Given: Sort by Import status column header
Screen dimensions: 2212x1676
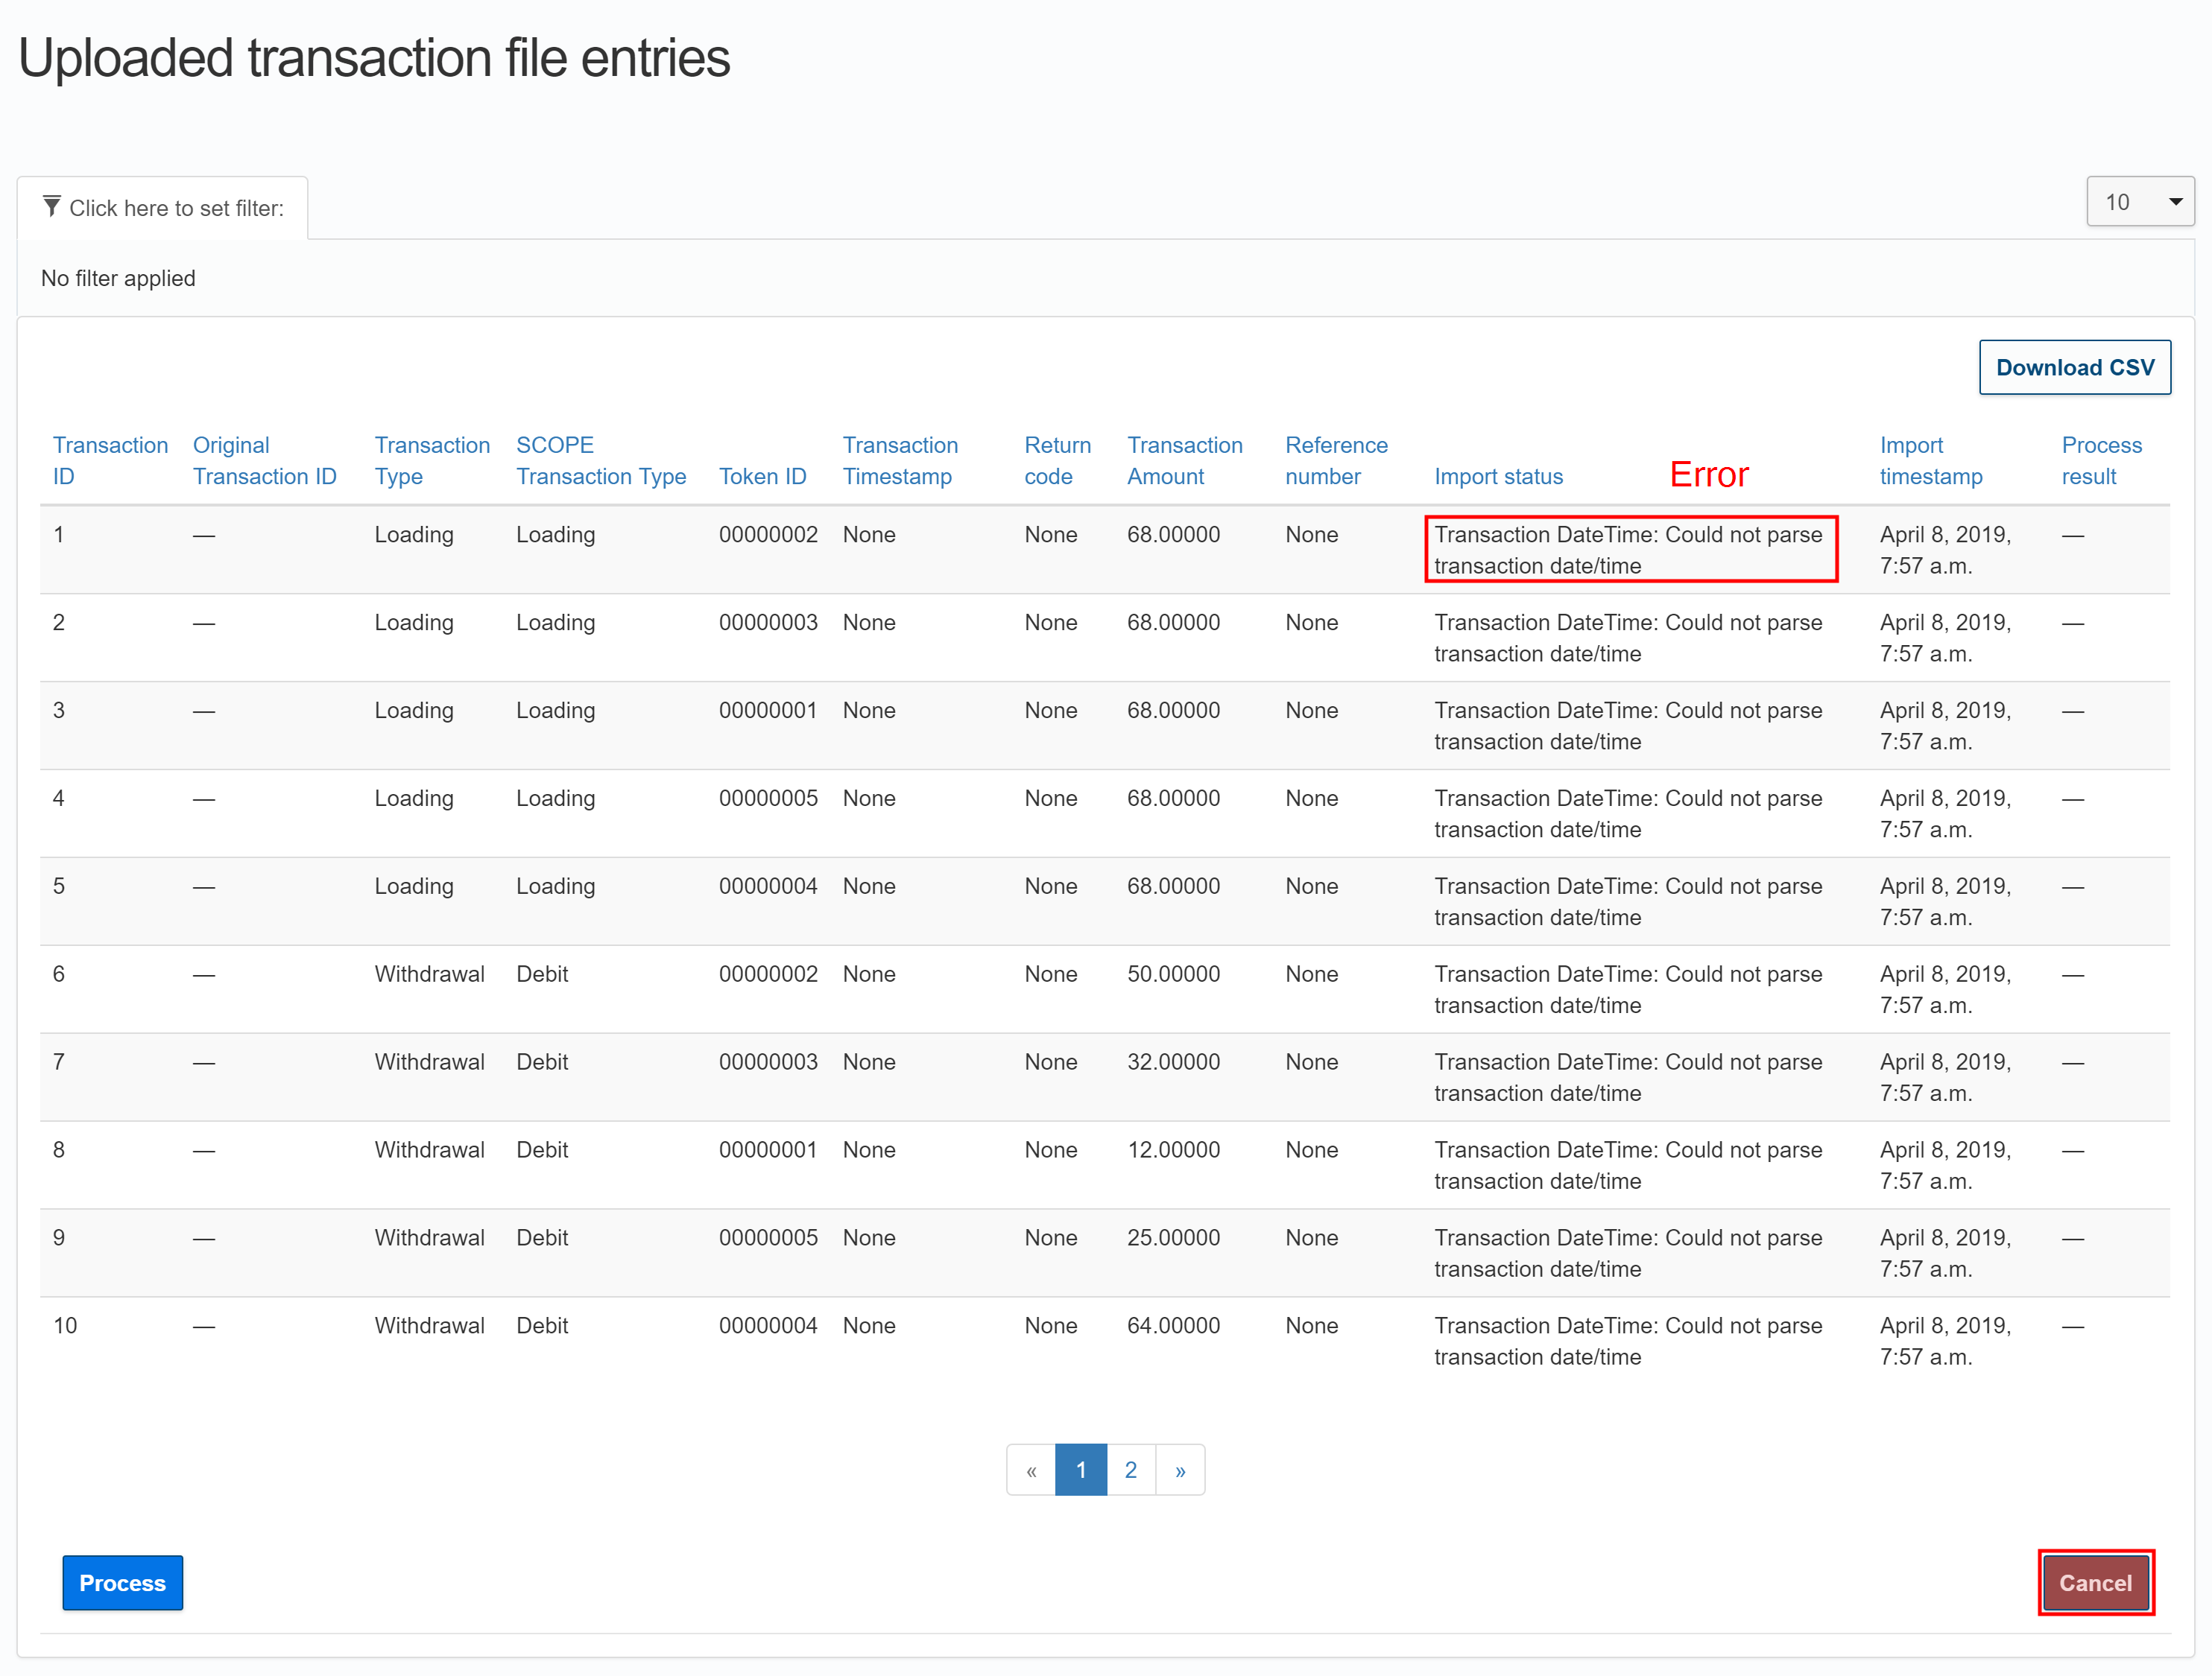Looking at the screenshot, I should (1498, 477).
